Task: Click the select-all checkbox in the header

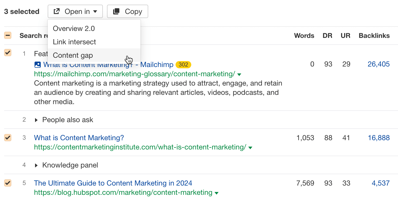Action: tap(7, 35)
